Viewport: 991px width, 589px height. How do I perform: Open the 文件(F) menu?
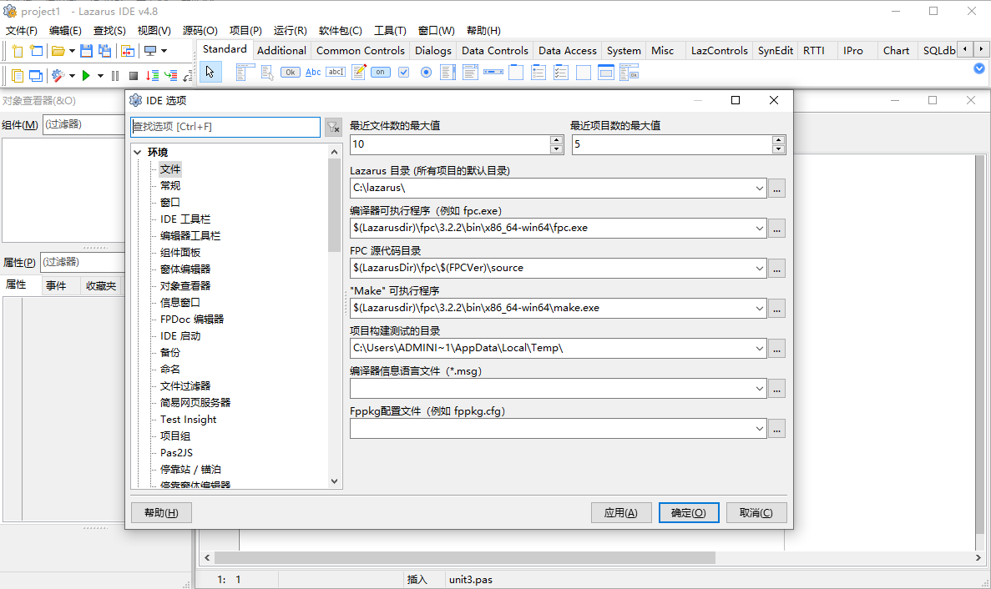22,30
